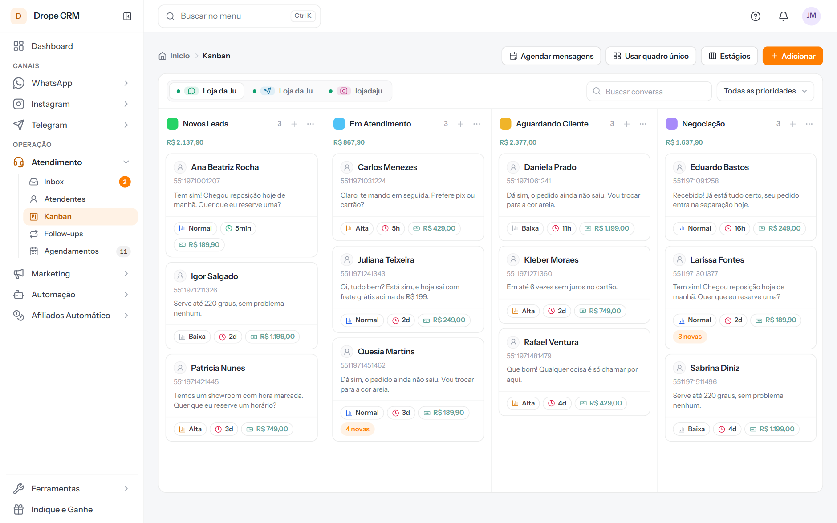This screenshot has width=837, height=523.
Task: Expand the Ferramentas menu
Action: pyautogui.click(x=72, y=488)
